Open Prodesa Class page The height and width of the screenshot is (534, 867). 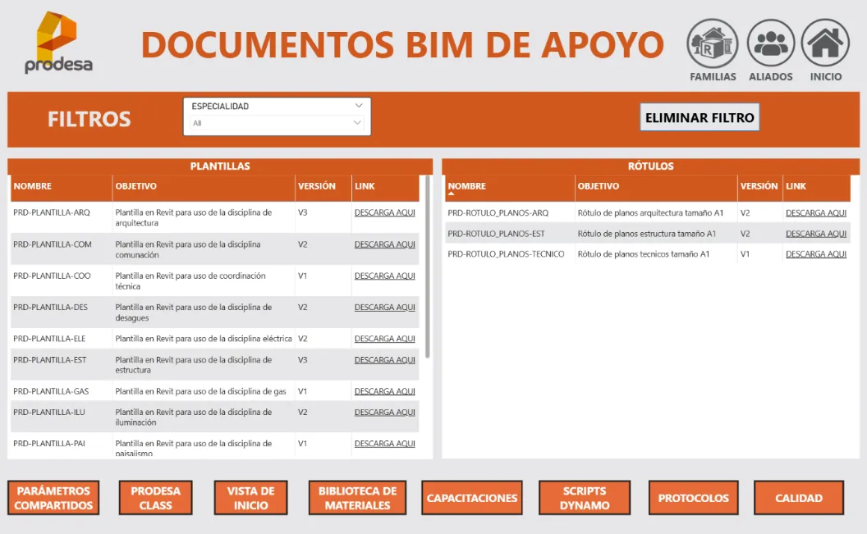pyautogui.click(x=155, y=498)
